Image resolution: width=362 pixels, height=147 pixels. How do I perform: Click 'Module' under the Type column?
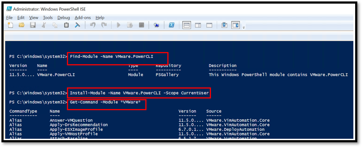pyautogui.click(x=136, y=75)
